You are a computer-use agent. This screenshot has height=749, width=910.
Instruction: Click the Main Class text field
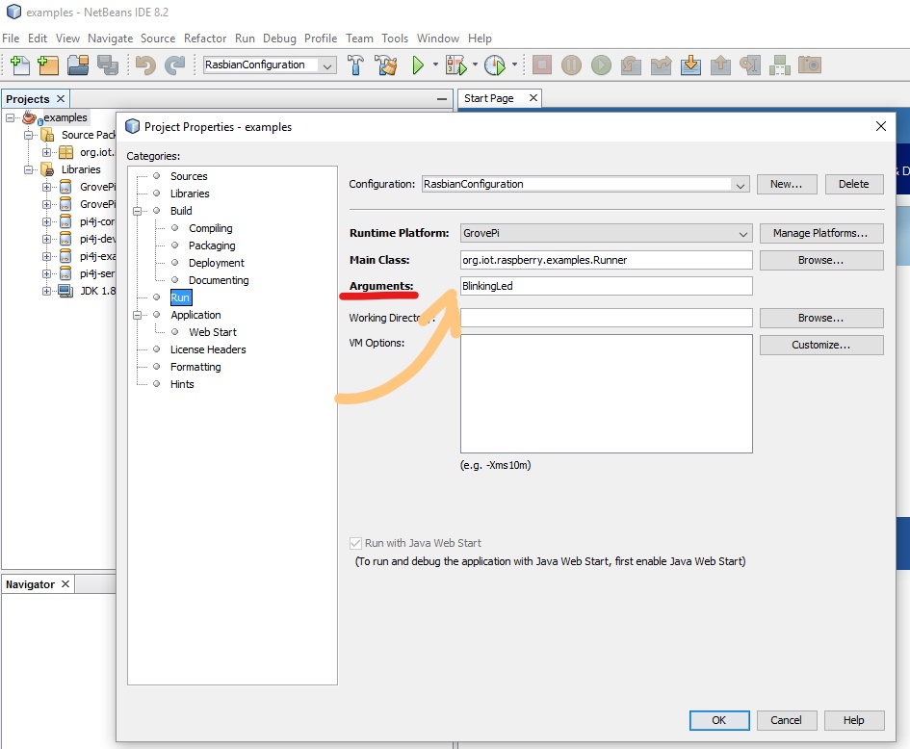coord(607,260)
